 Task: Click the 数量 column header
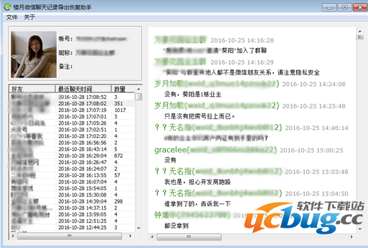point(122,89)
